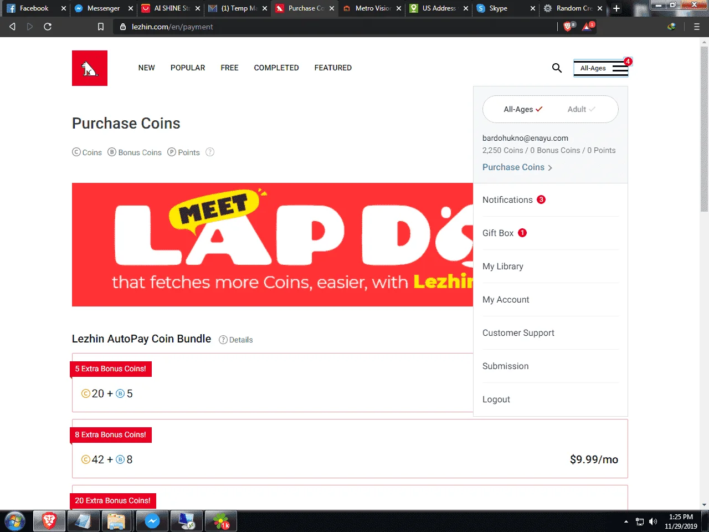
Task: Open the COMPLETED navigation link
Action: [276, 68]
